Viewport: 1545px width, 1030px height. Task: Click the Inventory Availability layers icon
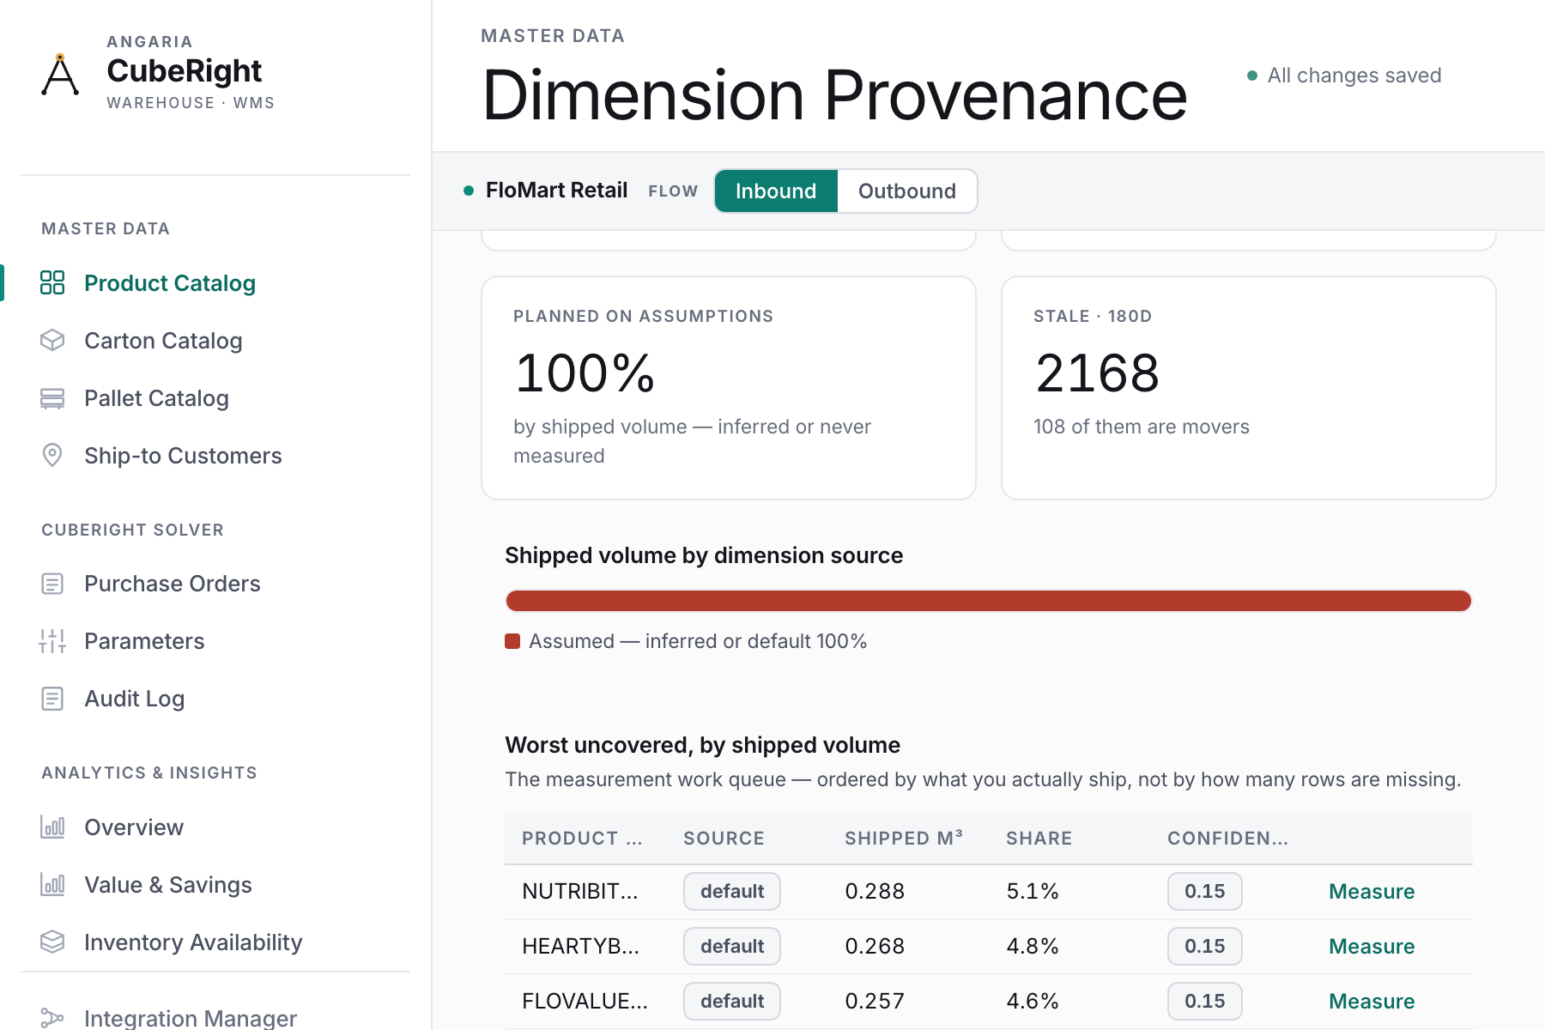click(52, 942)
